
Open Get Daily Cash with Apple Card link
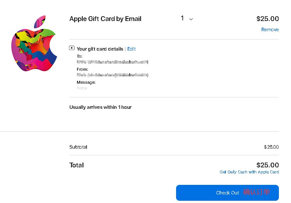click(x=249, y=172)
